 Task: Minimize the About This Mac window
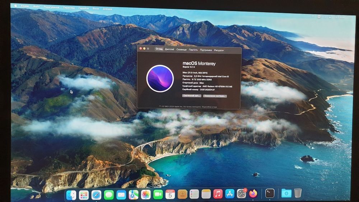pos(144,48)
